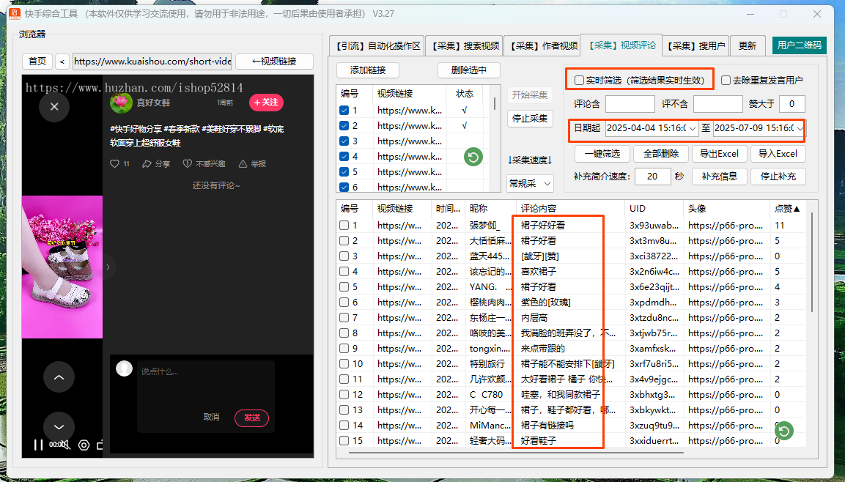The width and height of the screenshot is (845, 482).
Task: Open the 真好女鞋 author avatar
Action: point(121,103)
